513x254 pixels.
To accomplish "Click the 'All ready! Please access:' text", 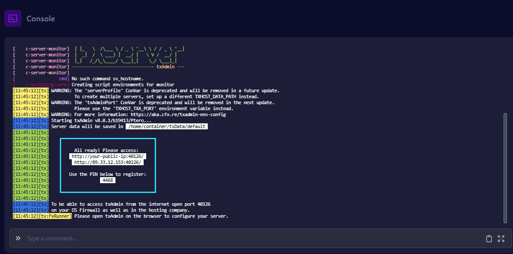I will pos(106,151).
